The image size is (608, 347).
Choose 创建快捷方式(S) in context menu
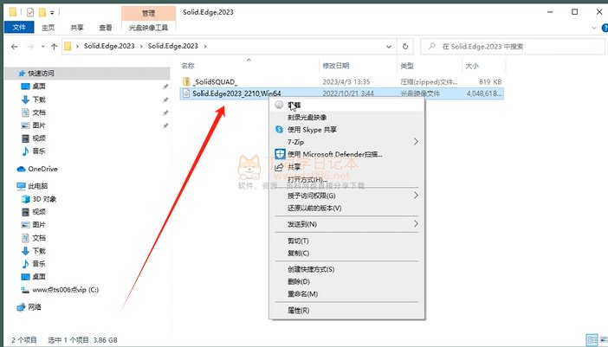point(347,269)
